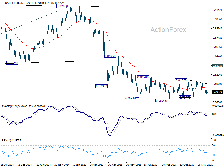This screenshot has height=168, width=224.
Task: Click the 0.83740 support price label
Action: coord(13,63)
